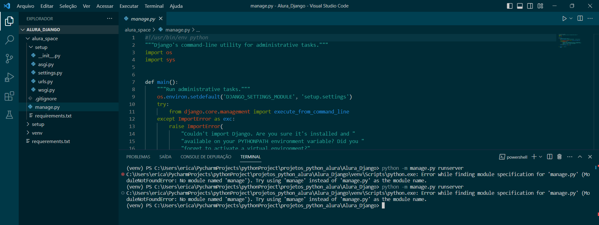599x225 pixels.
Task: Collapse the setup folder under alura_space
Action: 69,47
